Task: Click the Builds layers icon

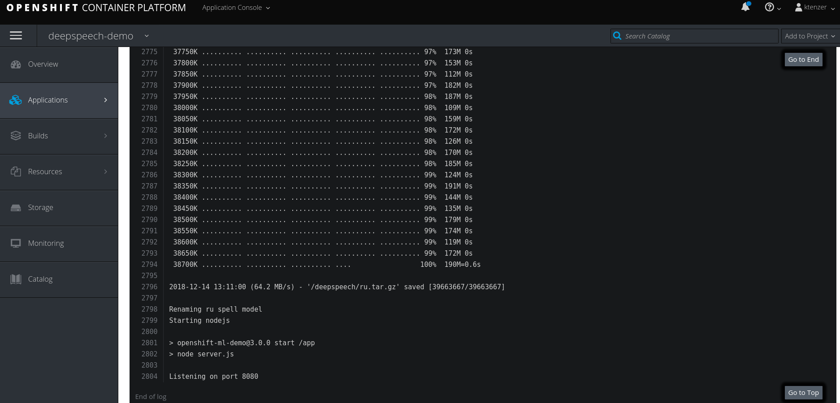Action: click(16, 136)
